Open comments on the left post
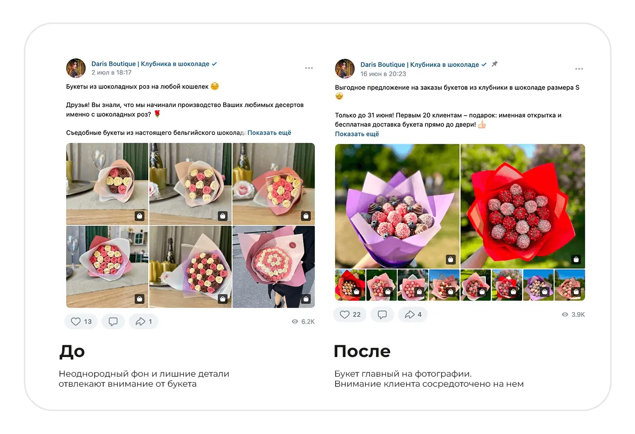The height and width of the screenshot is (434, 635). (113, 322)
